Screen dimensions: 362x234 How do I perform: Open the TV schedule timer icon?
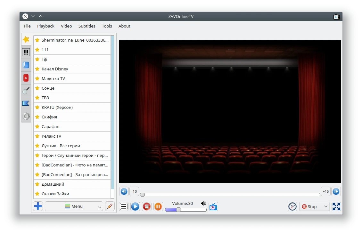(213, 206)
